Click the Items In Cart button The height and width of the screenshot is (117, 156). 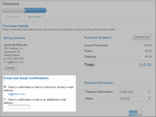[x=142, y=37]
